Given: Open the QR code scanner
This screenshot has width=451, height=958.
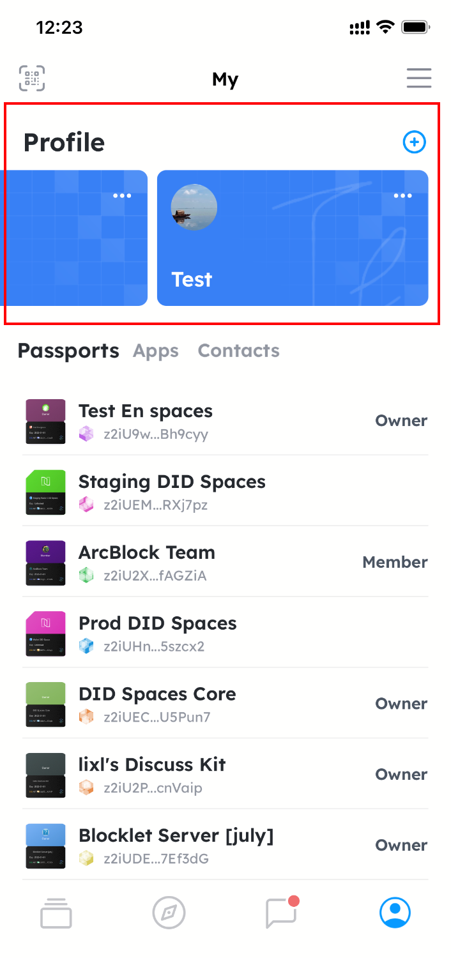Looking at the screenshot, I should [32, 79].
